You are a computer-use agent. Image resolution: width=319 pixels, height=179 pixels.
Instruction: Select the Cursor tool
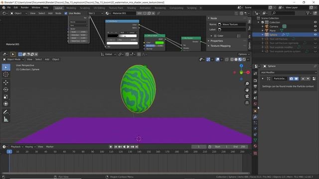click(x=6, y=74)
